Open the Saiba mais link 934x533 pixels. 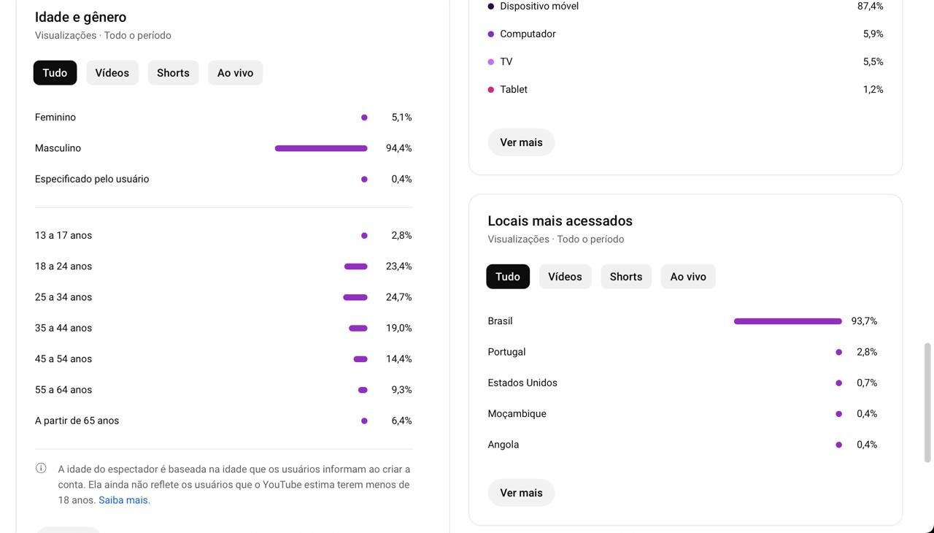[x=124, y=500]
